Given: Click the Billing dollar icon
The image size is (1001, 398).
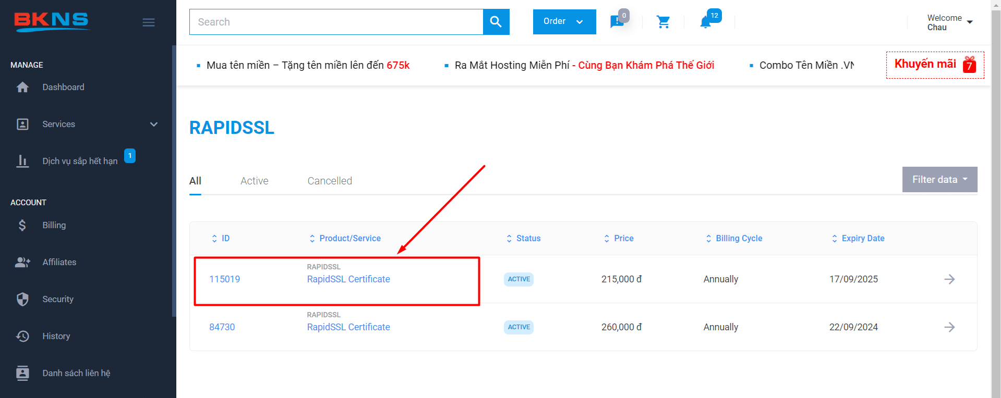Looking at the screenshot, I should coord(22,225).
